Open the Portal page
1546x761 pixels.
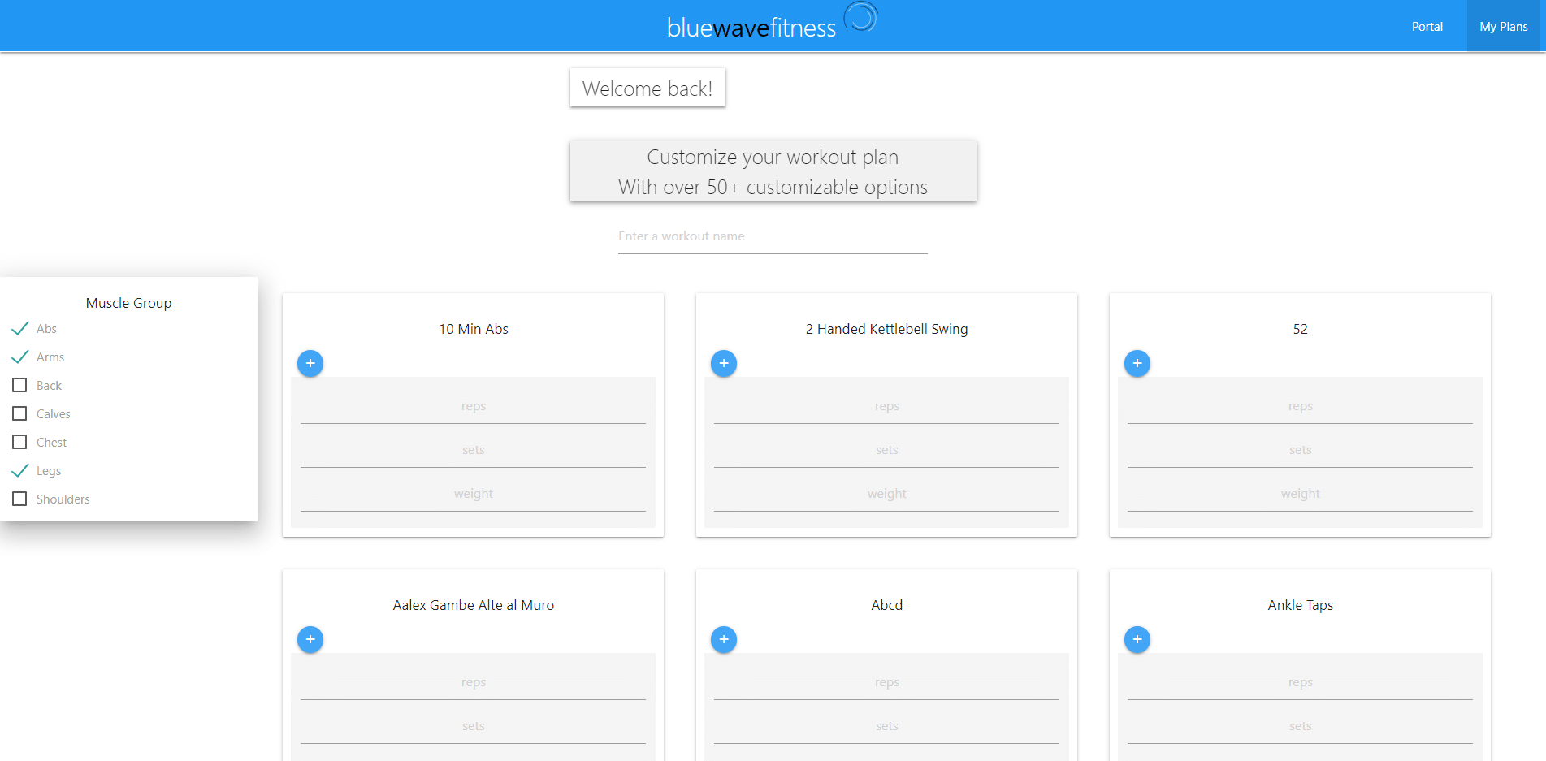(x=1427, y=27)
